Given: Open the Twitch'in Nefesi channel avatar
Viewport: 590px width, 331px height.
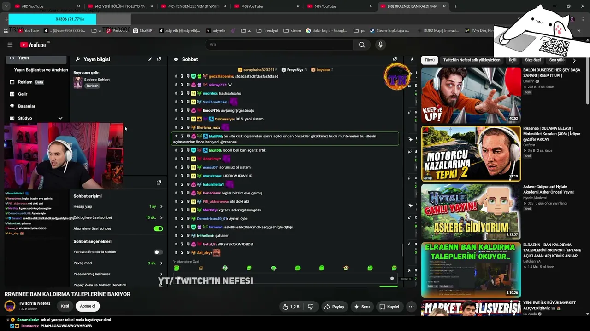Looking at the screenshot, I should (x=10, y=306).
